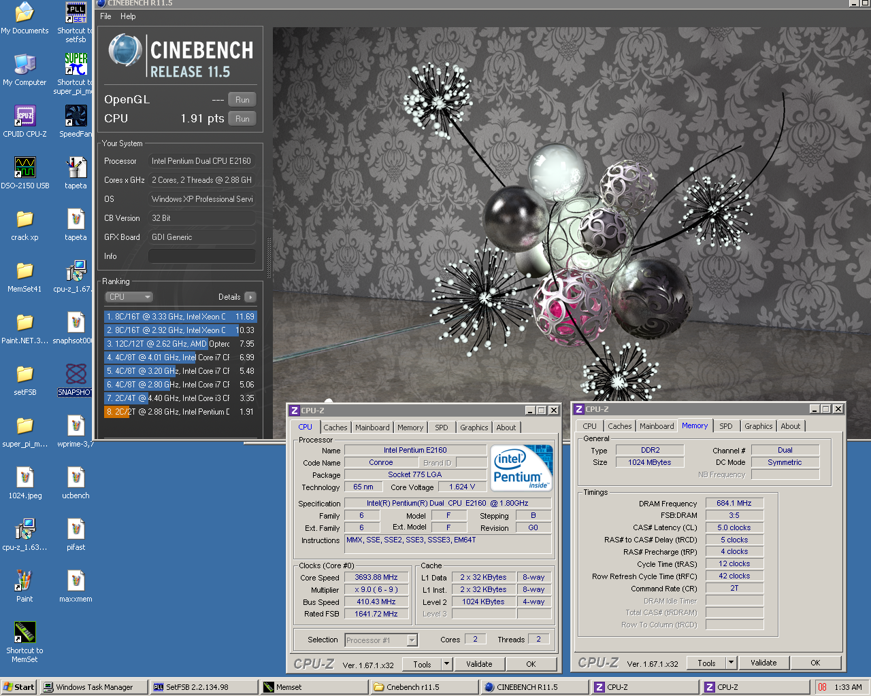Open the CPU ranking dropdown

pyautogui.click(x=129, y=297)
